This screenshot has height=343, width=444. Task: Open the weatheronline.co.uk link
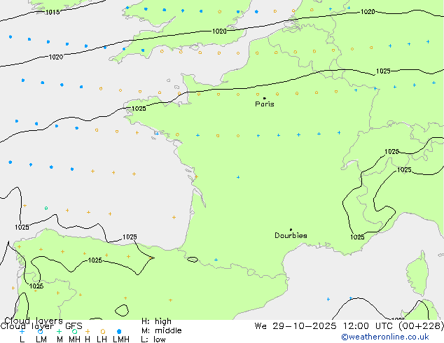[x=385, y=337]
